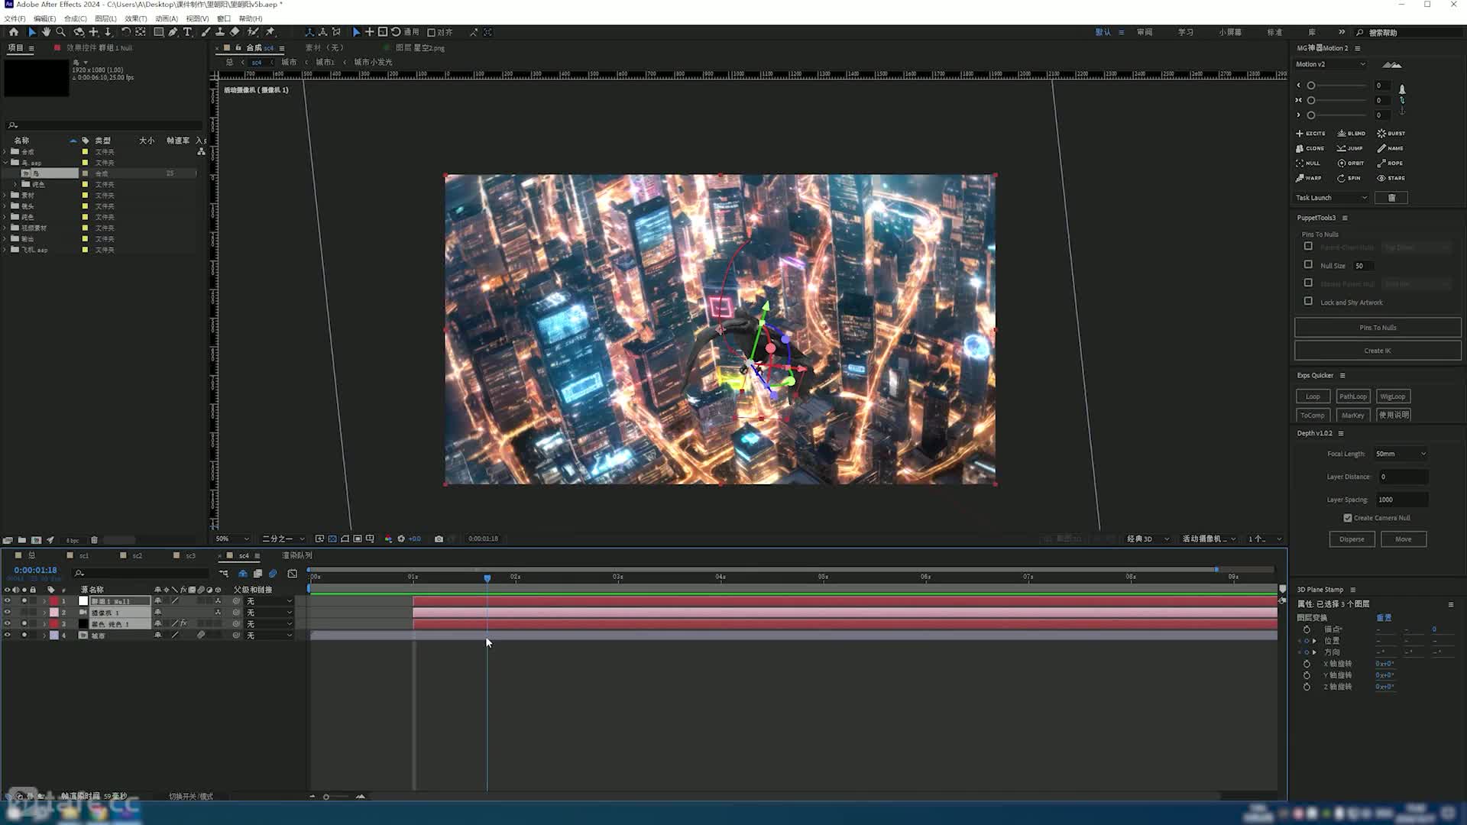Image resolution: width=1467 pixels, height=825 pixels.
Task: Click the Home icon in the toolbar
Action: tap(14, 32)
